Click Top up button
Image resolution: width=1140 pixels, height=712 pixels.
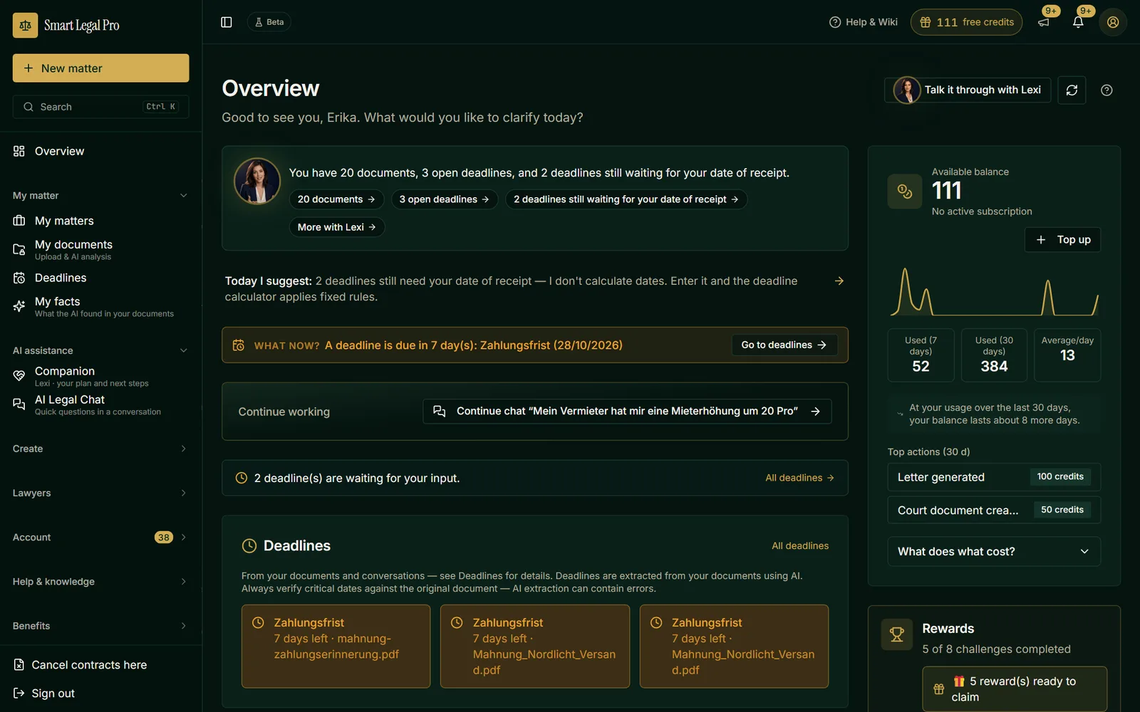tap(1062, 240)
